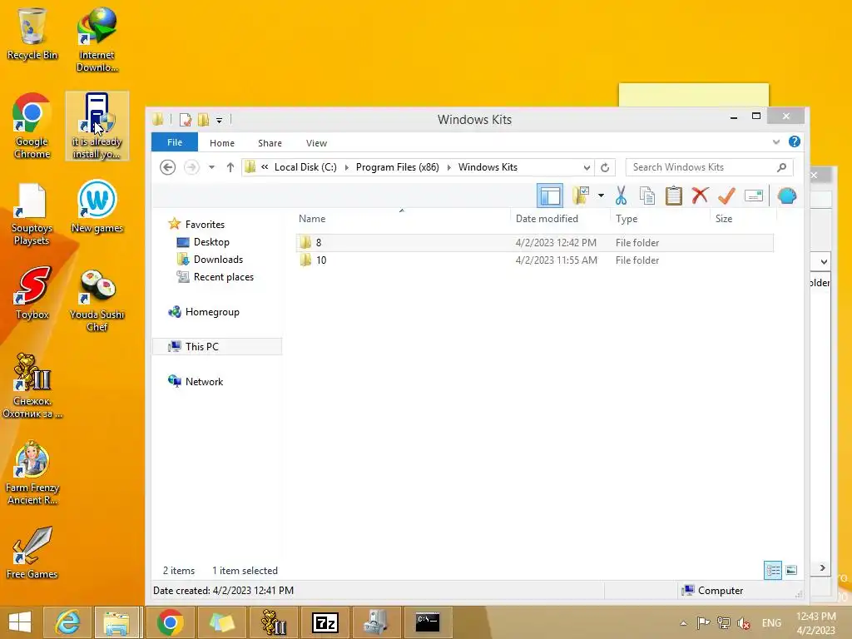Open the address bar history dropdown

tap(587, 167)
